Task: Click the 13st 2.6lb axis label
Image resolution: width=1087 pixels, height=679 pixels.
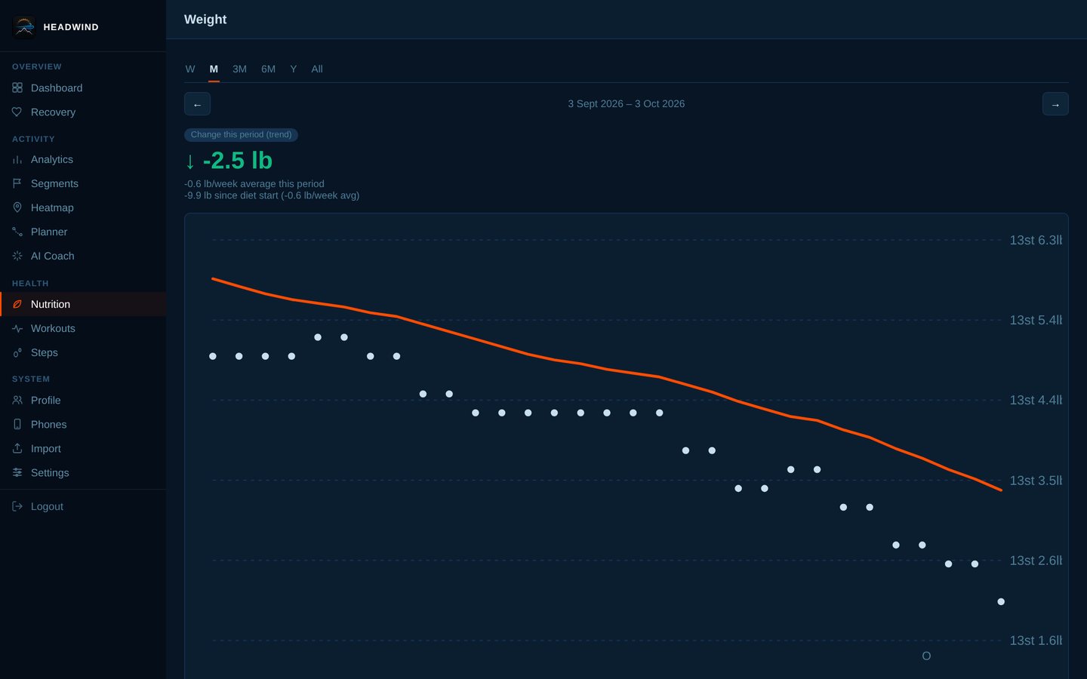Action: point(1036,561)
